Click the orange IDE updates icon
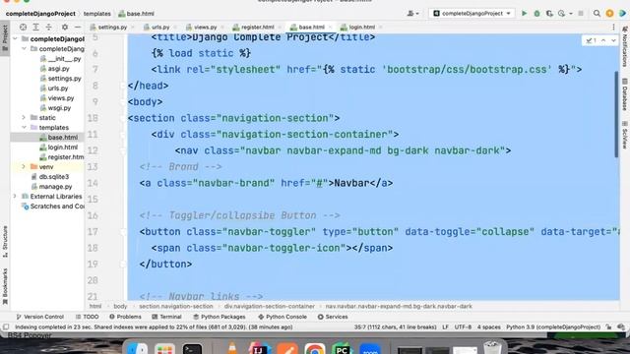Image resolution: width=630 pixels, height=354 pixels. coord(609,13)
